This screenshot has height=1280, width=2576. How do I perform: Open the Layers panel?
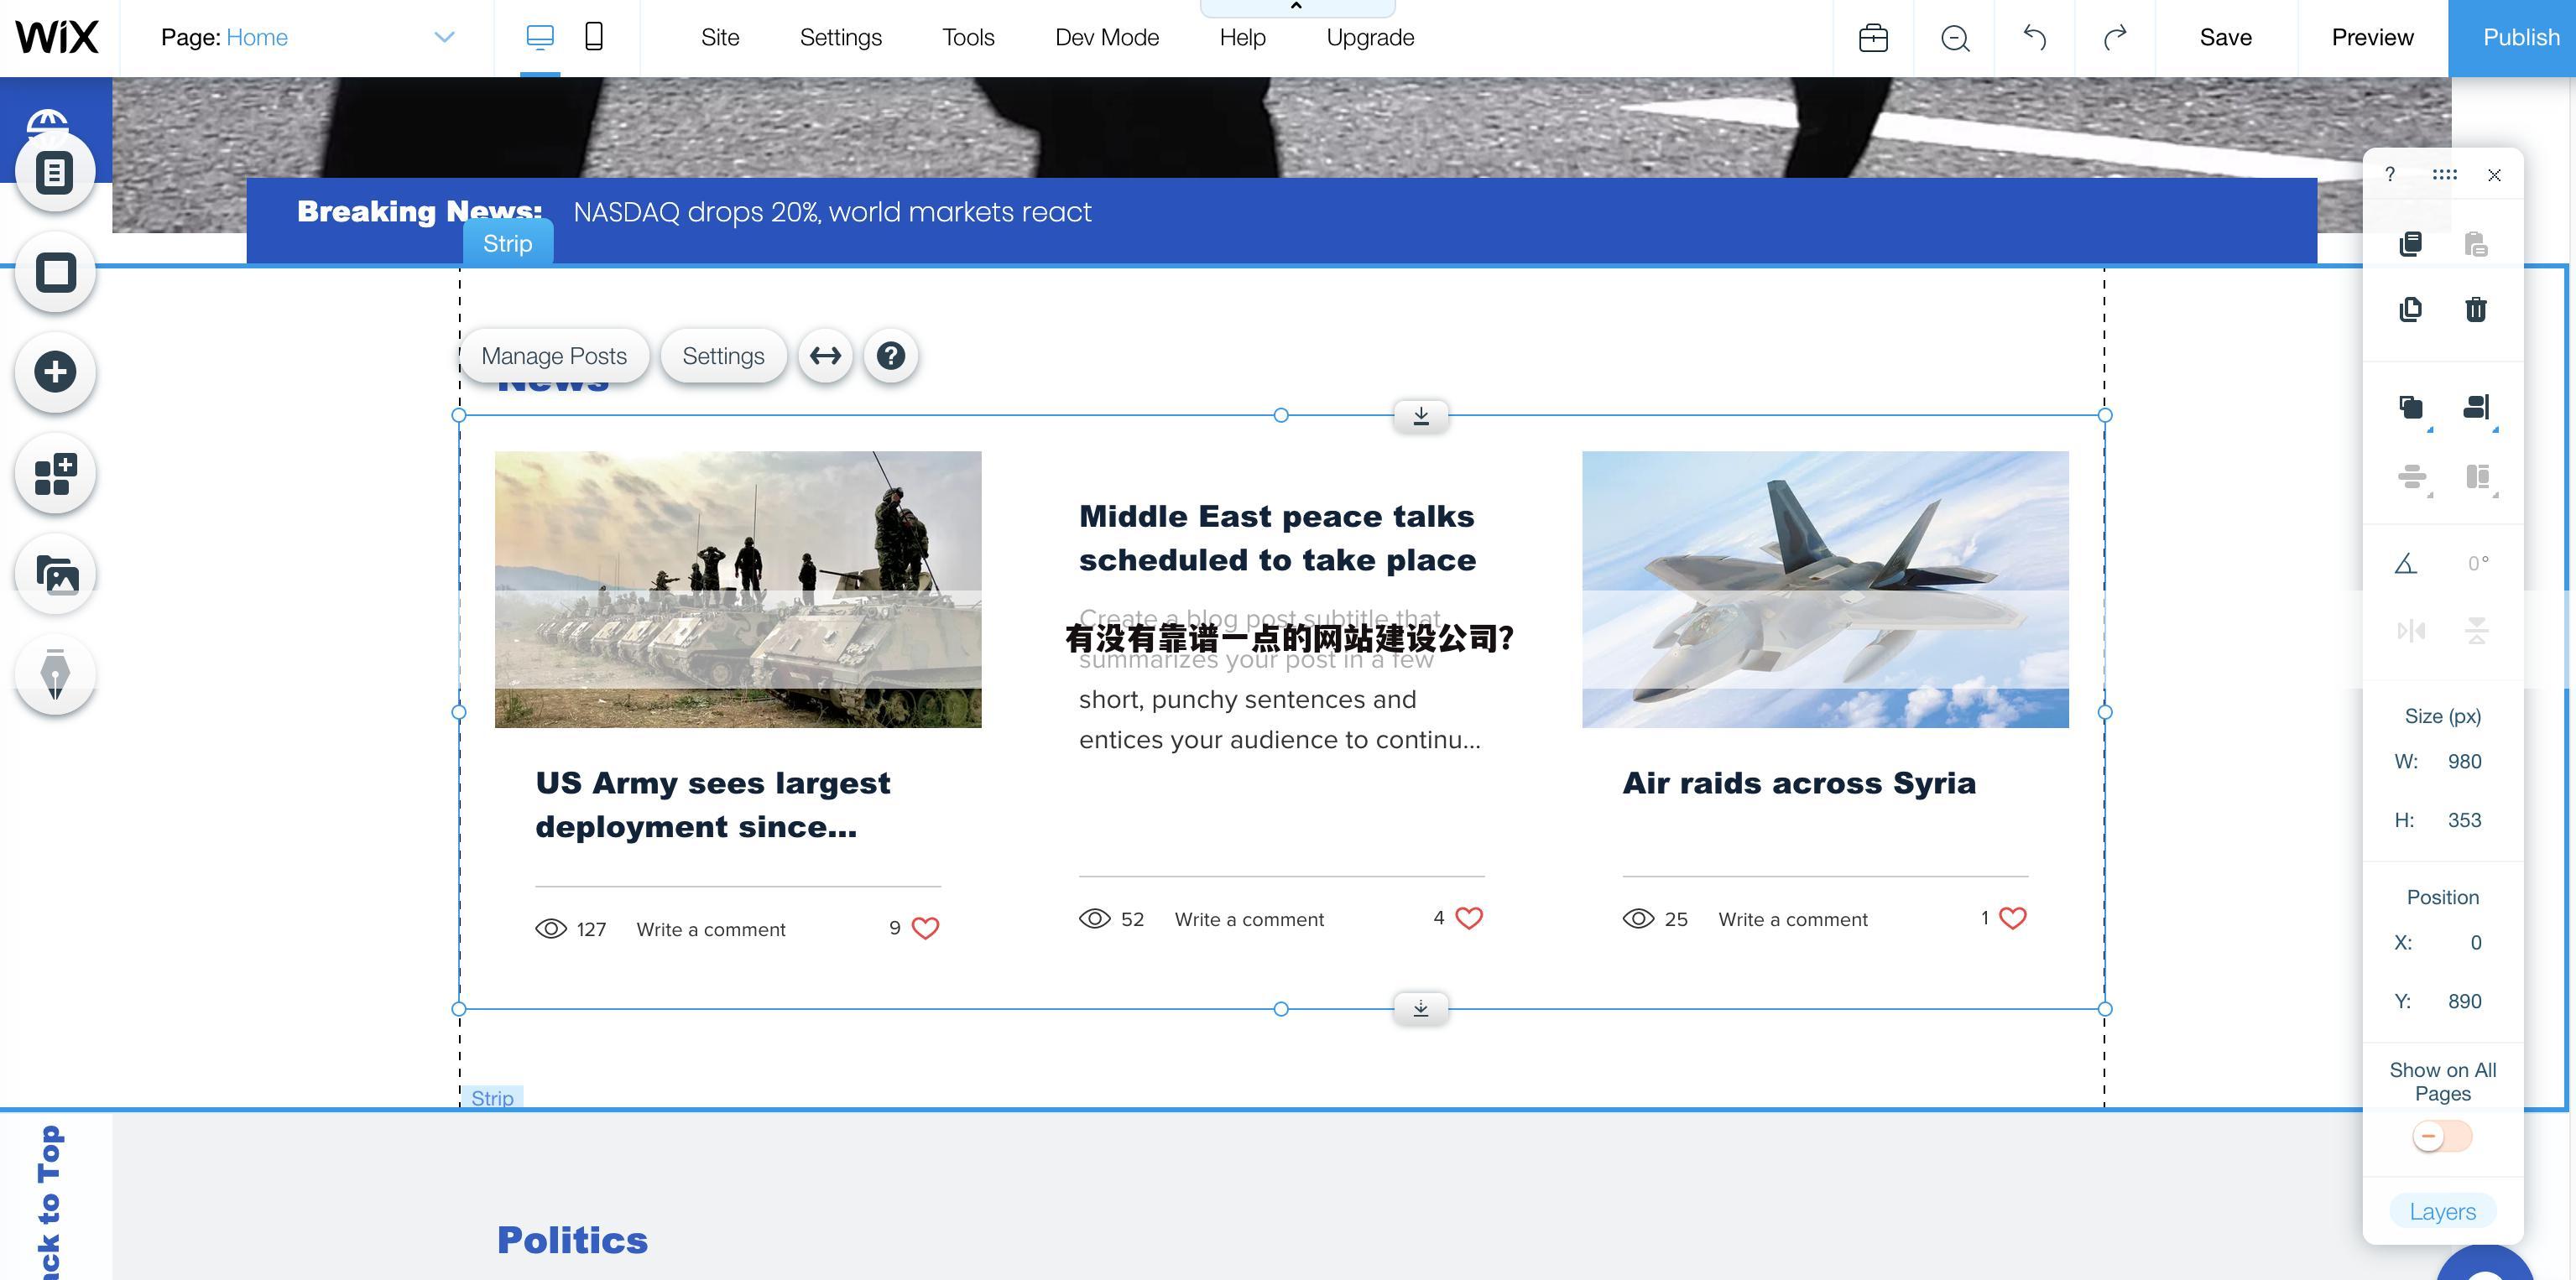pyautogui.click(x=2442, y=1212)
